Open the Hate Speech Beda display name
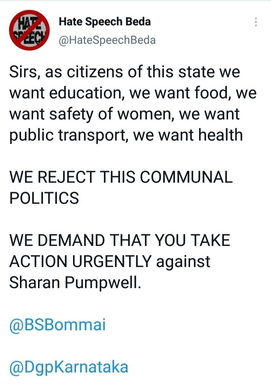This screenshot has height=384, width=271. [105, 22]
